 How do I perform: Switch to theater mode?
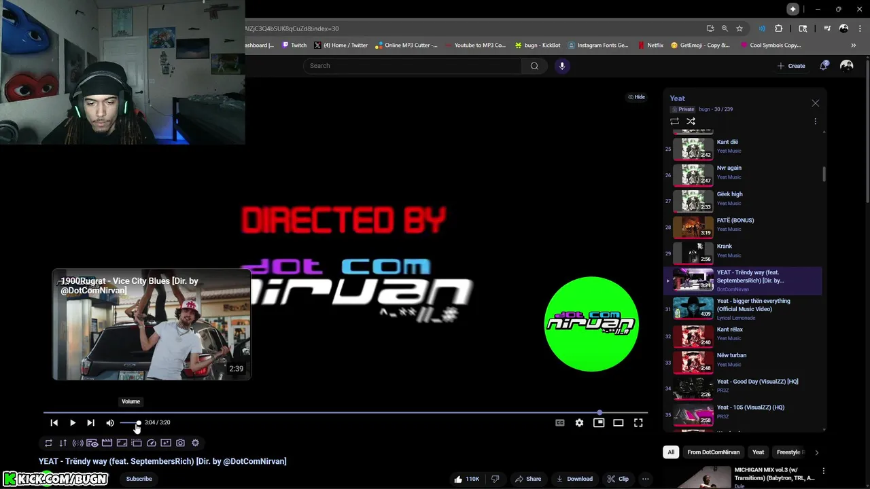(x=619, y=422)
